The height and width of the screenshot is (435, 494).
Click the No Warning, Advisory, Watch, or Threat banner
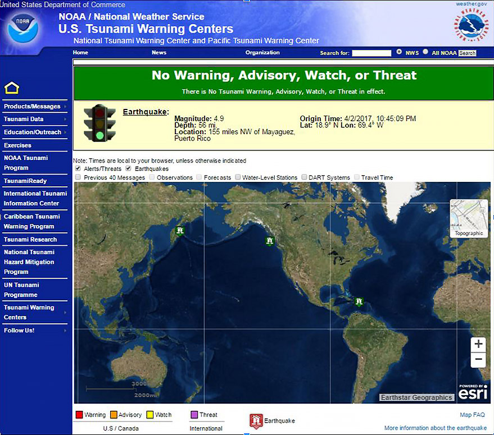coord(284,83)
